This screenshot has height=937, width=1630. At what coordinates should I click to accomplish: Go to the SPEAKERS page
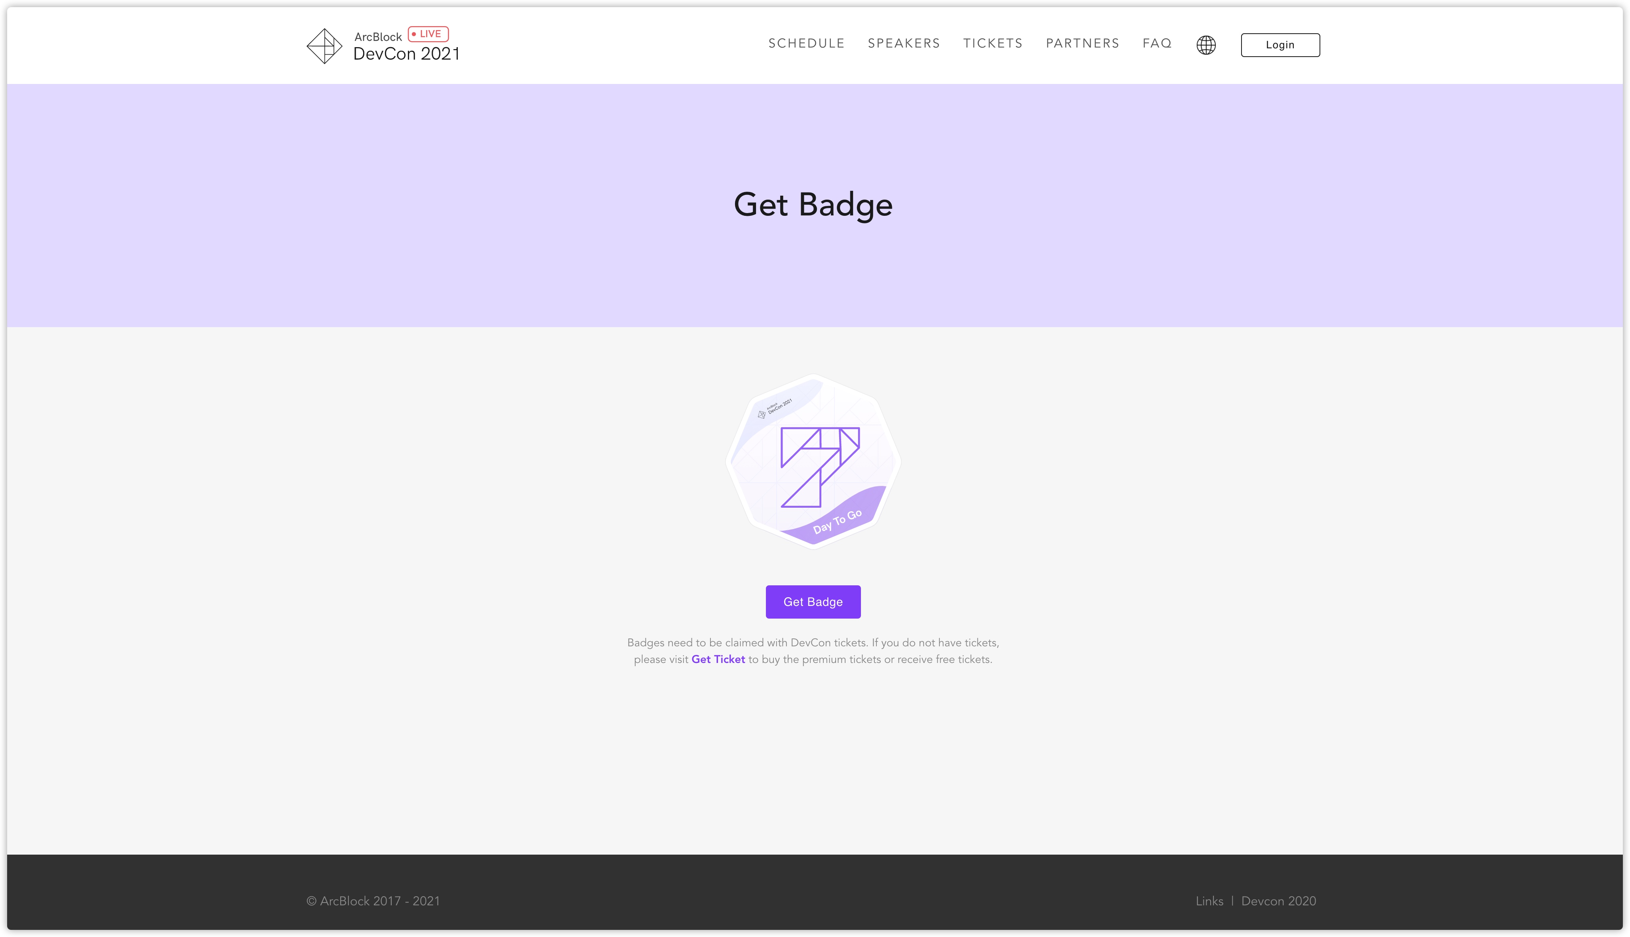[903, 43]
